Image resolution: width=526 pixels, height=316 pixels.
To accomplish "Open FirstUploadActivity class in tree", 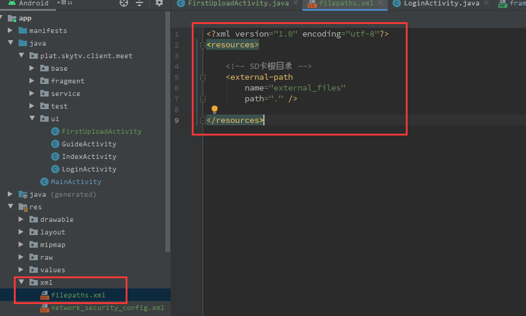I will pos(102,131).
